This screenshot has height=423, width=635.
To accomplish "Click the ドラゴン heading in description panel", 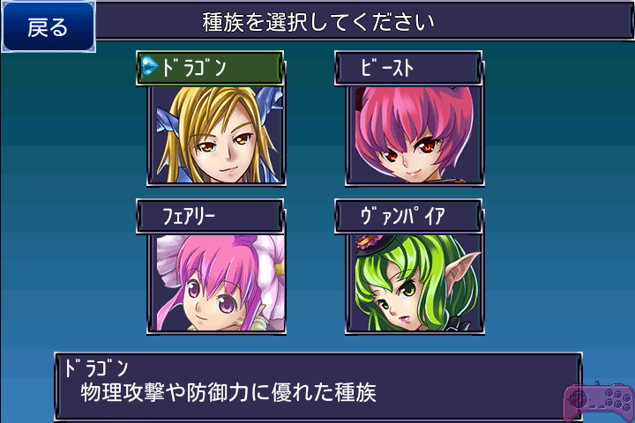I will point(96,367).
